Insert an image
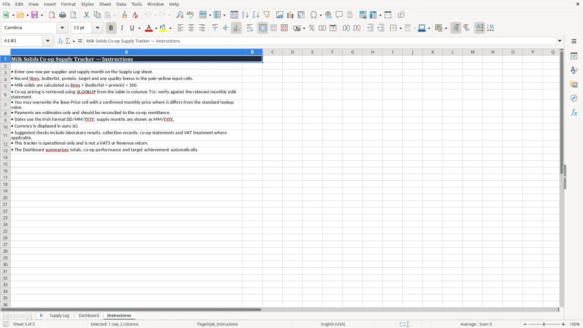Viewport: 583px width, 328px height. click(x=280, y=15)
